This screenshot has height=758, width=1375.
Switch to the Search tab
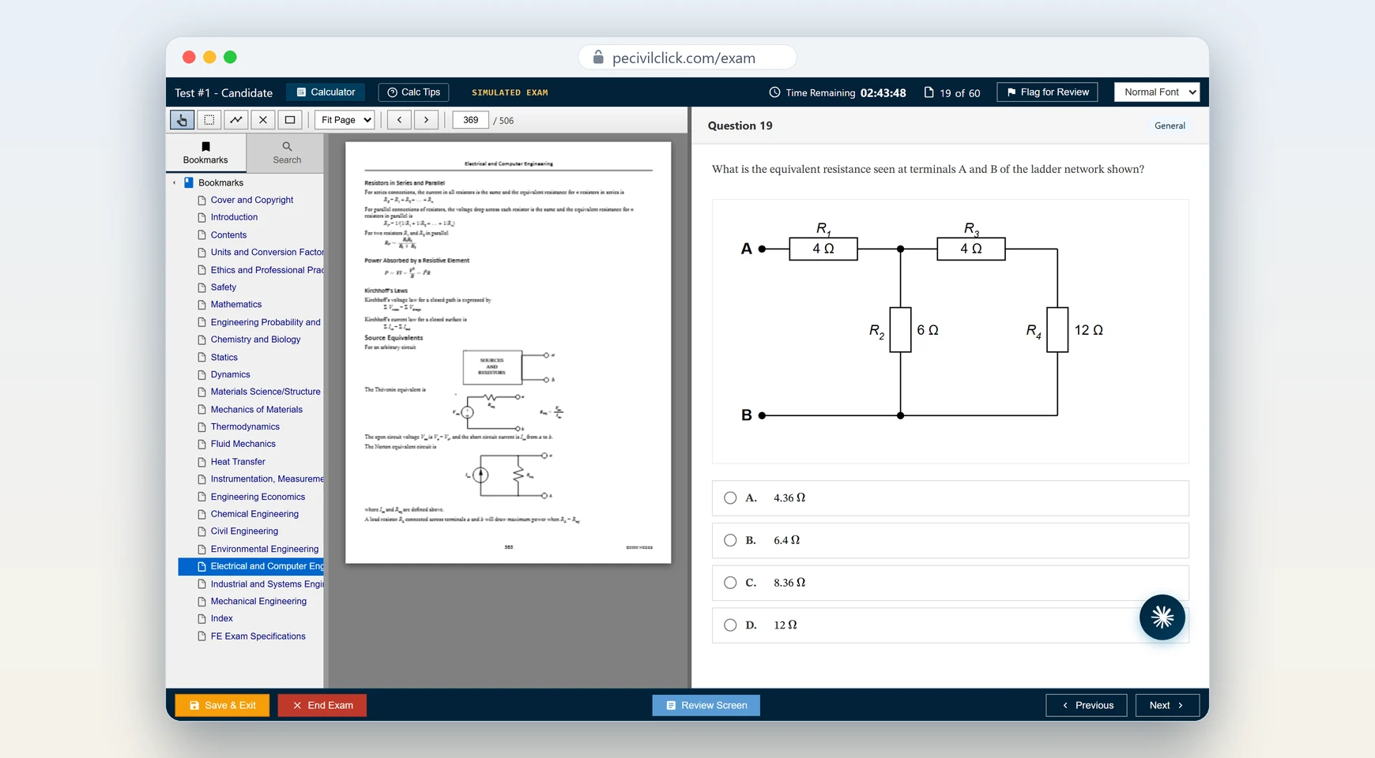coord(287,153)
